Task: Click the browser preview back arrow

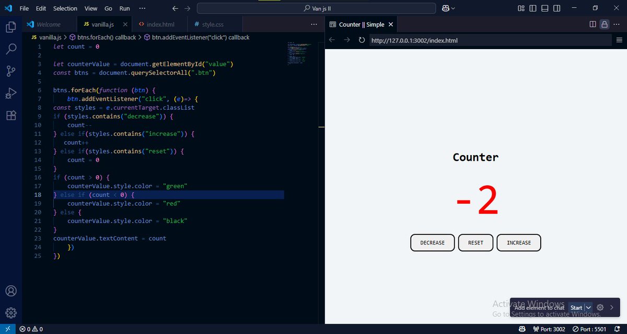Action: click(x=332, y=40)
